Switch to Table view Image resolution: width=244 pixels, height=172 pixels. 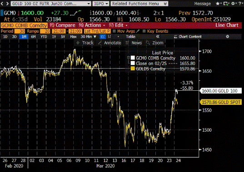tap(130, 37)
